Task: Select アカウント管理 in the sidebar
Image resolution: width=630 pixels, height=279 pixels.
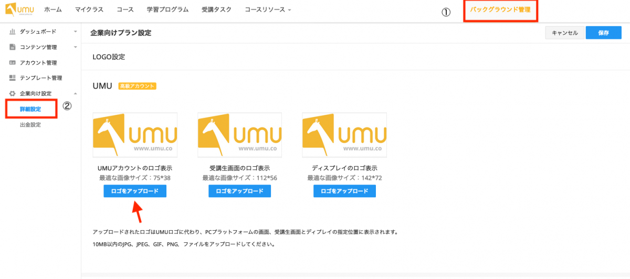Action: [x=38, y=62]
